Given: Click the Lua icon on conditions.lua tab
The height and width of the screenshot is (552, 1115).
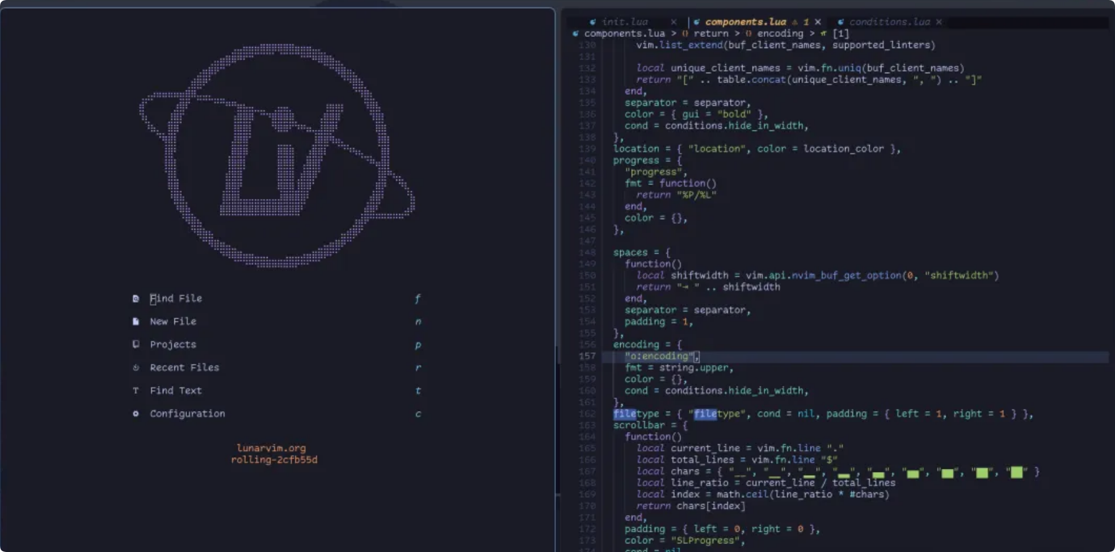Looking at the screenshot, I should point(841,22).
